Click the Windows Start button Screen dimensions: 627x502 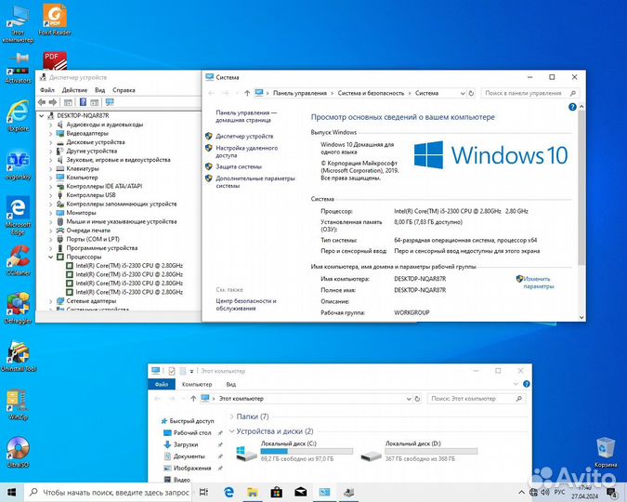pos(11,492)
